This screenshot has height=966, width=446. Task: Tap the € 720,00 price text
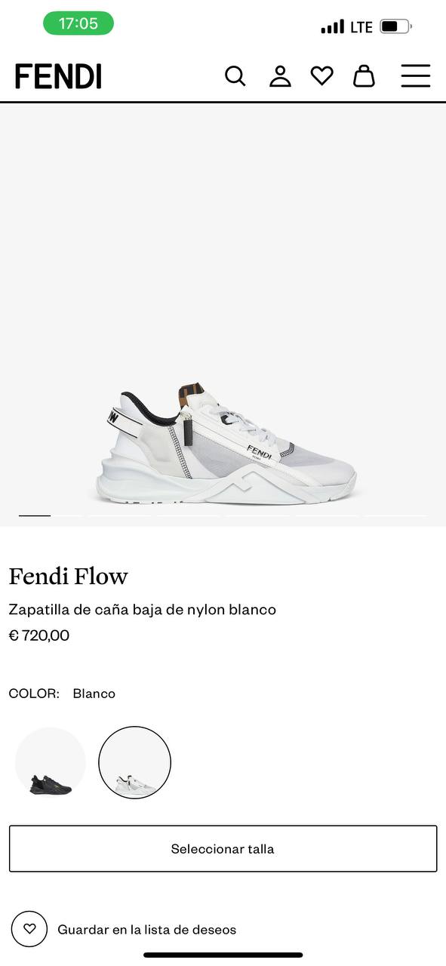pyautogui.click(x=39, y=635)
